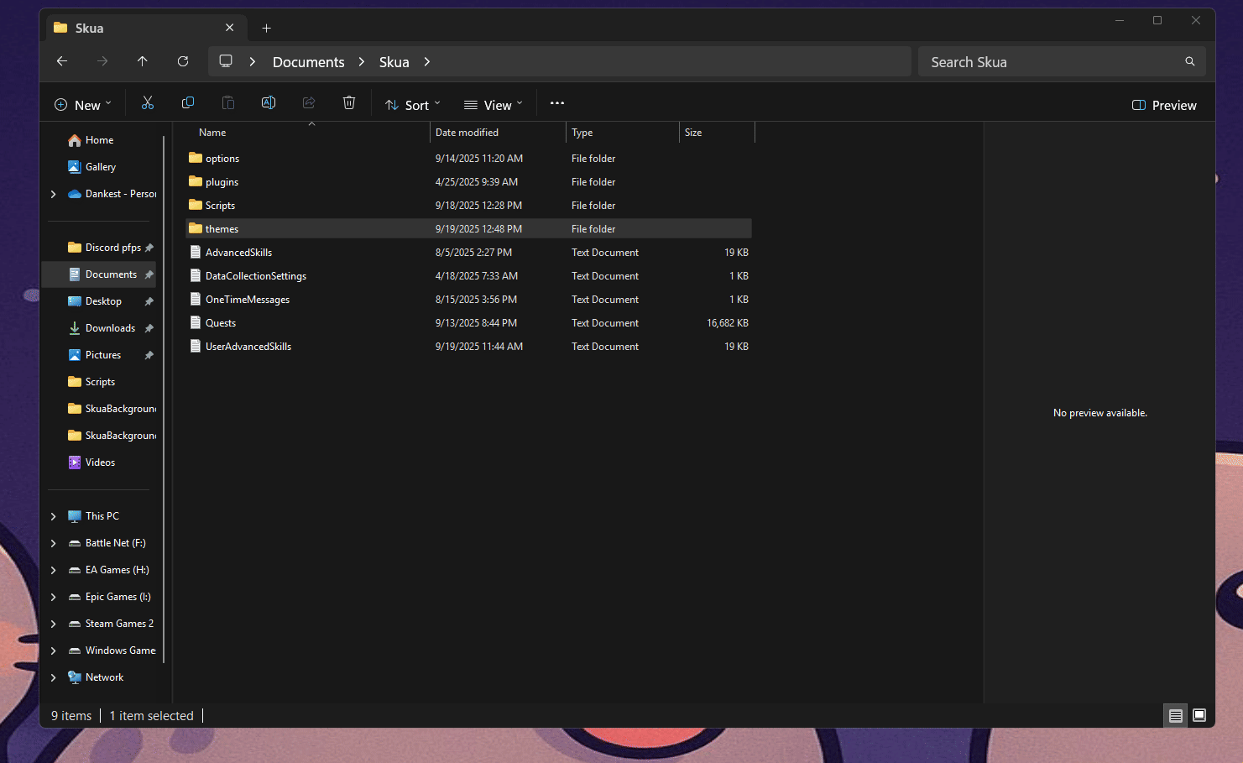This screenshot has width=1243, height=763.
Task: Select UserAdvancedSkills file
Action: tap(248, 346)
